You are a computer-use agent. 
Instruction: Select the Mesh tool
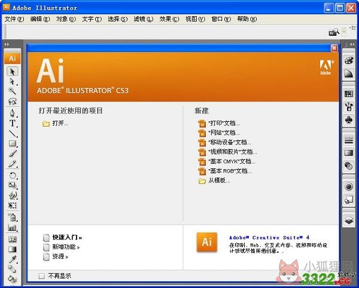click(x=13, y=240)
